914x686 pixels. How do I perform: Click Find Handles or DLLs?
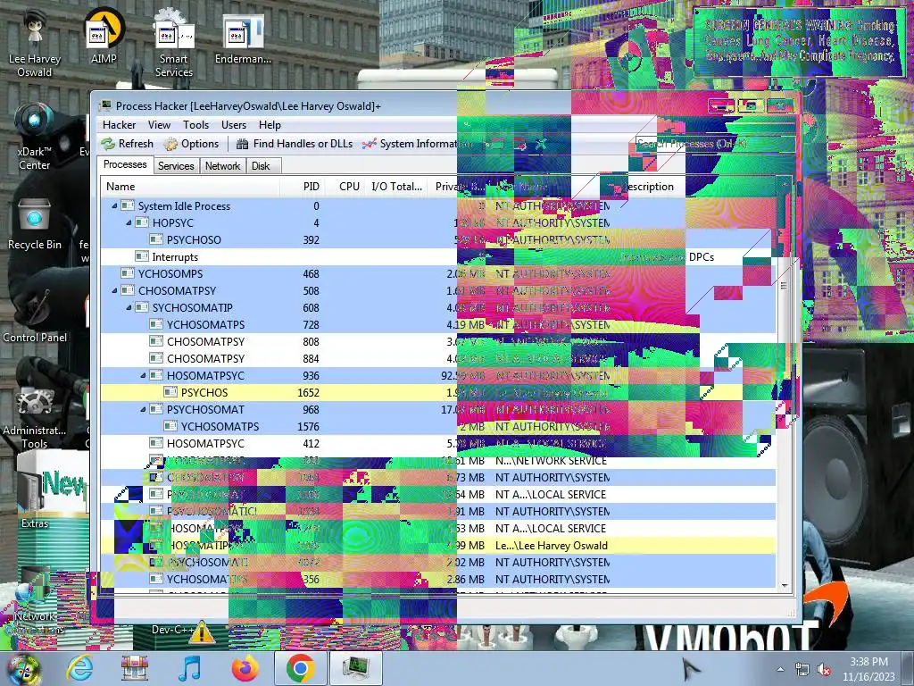295,144
